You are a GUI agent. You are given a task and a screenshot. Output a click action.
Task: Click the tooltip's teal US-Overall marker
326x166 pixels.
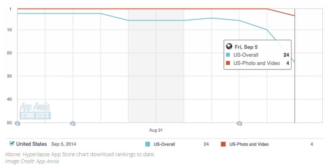pyautogui.click(x=228, y=55)
